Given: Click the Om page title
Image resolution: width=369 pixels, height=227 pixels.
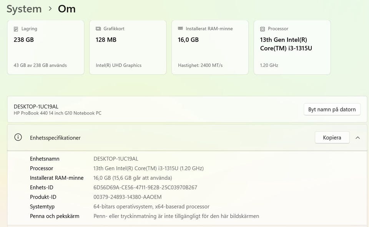Looking at the screenshot, I should click(x=66, y=9).
